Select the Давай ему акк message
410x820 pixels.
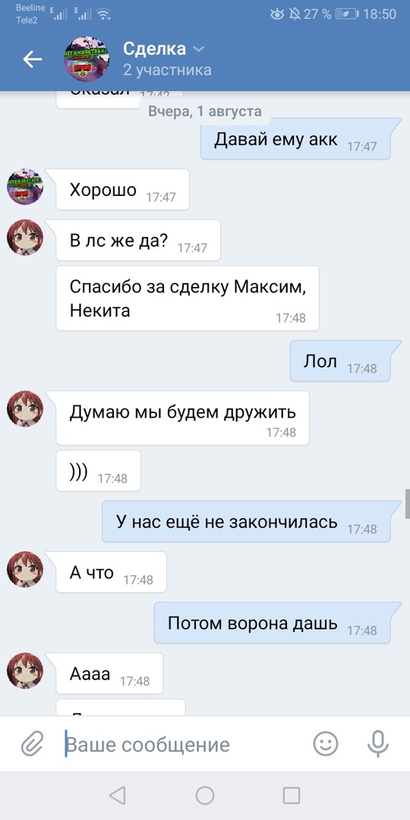[295, 139]
